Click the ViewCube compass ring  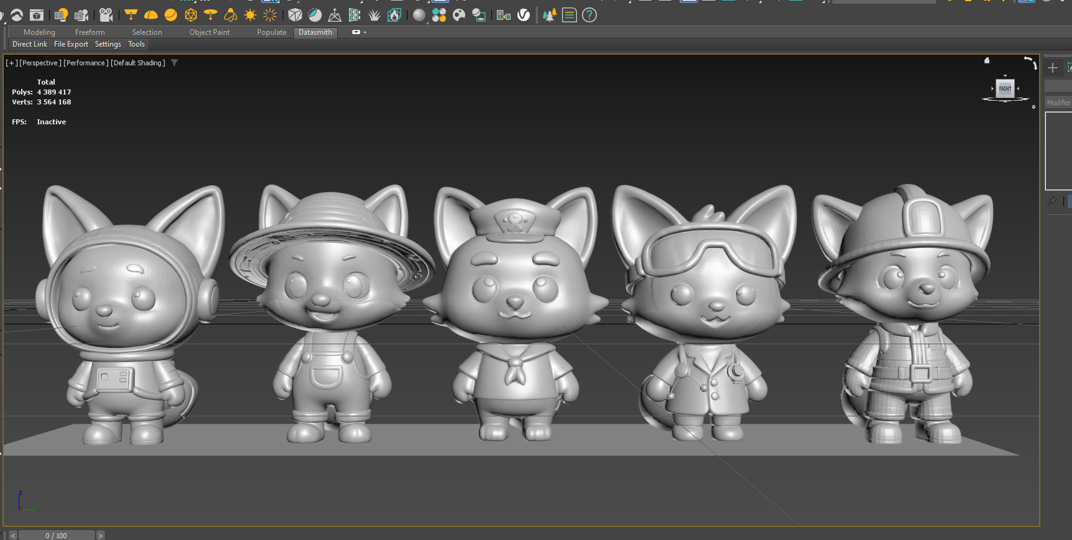click(x=1005, y=99)
